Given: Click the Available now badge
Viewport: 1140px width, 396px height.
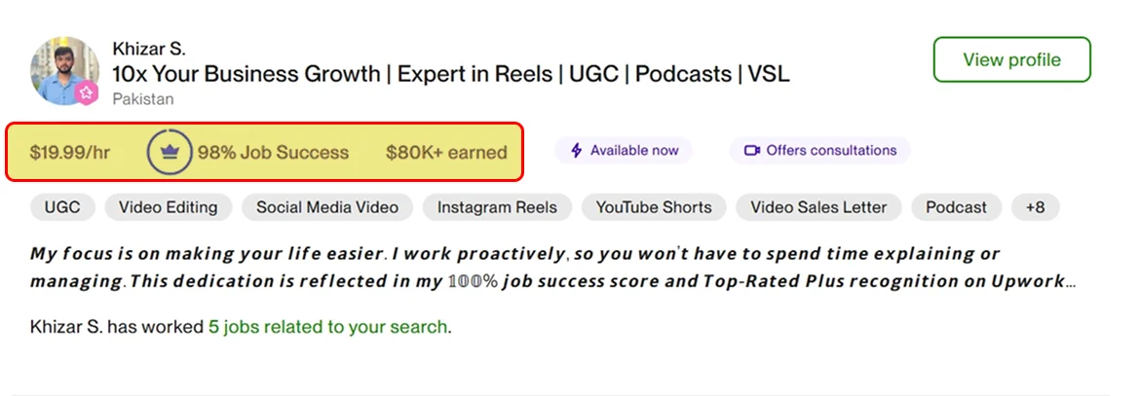Looking at the screenshot, I should [x=624, y=151].
